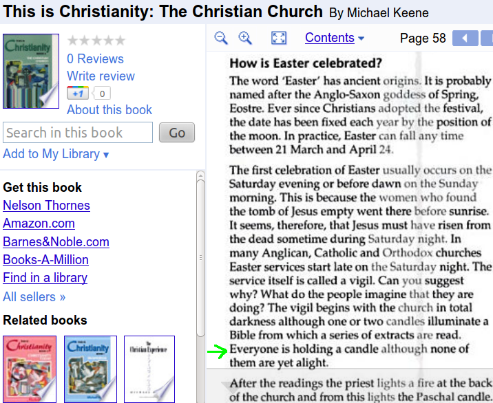Open the Find in a library link

[x=45, y=278]
